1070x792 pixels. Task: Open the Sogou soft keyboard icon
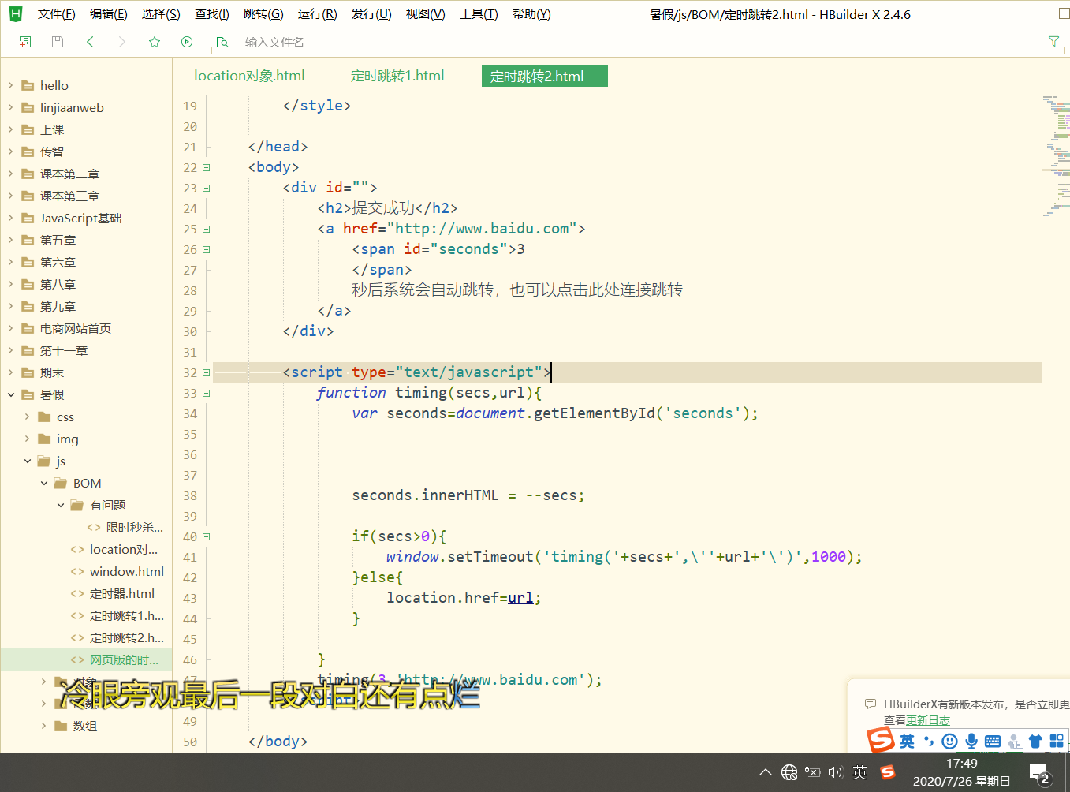[x=993, y=741]
